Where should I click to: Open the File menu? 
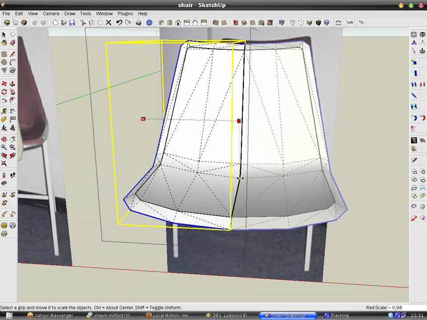pyautogui.click(x=6, y=13)
